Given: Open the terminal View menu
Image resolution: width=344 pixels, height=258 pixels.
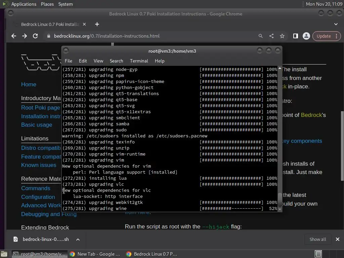Looking at the screenshot, I should coord(98,61).
